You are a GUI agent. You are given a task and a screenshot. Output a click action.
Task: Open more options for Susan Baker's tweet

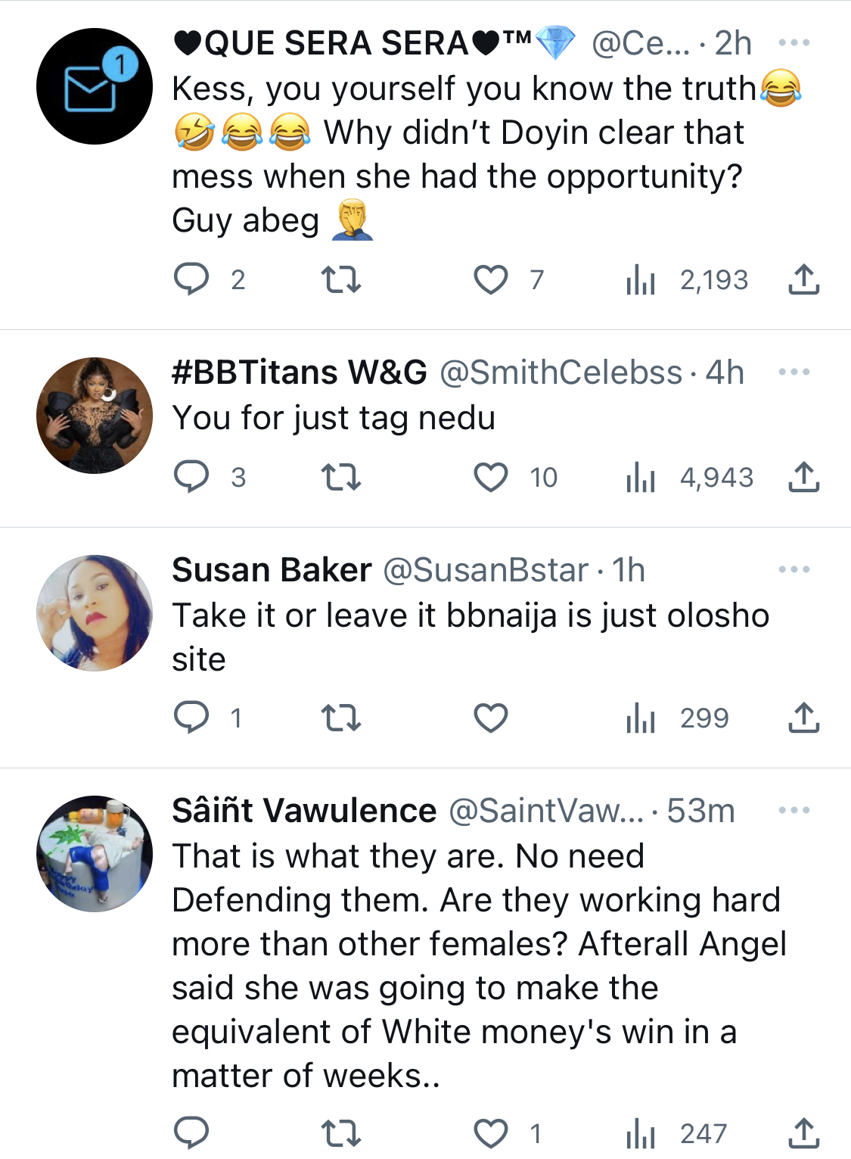794,569
